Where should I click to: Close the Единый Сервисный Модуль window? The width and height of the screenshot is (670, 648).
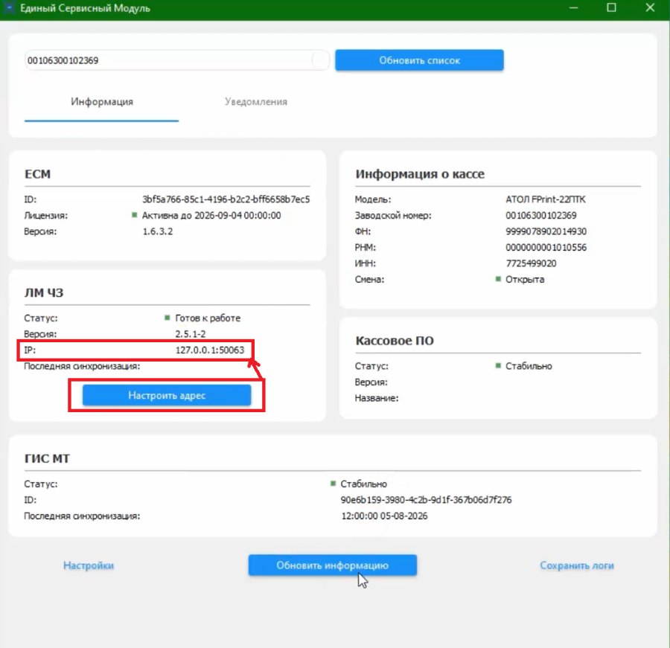pos(650,7)
